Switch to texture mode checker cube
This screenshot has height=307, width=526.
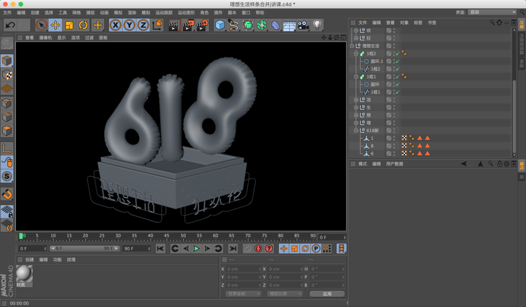(7, 75)
